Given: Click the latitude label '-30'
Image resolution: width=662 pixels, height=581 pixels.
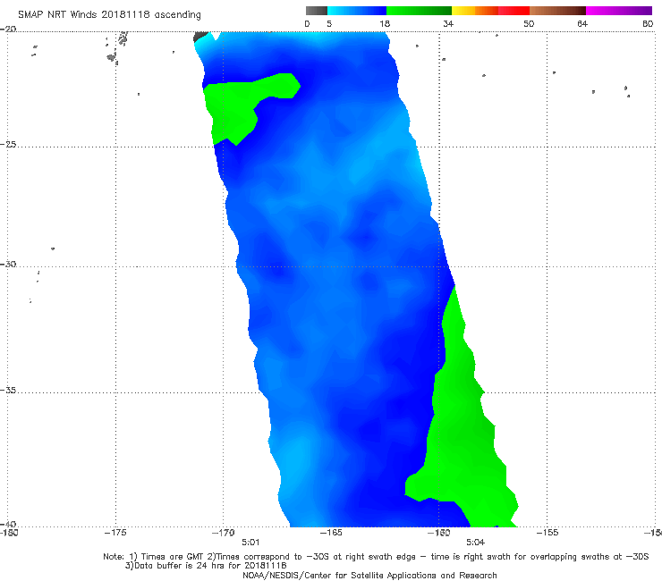Looking at the screenshot, I should point(8,264).
